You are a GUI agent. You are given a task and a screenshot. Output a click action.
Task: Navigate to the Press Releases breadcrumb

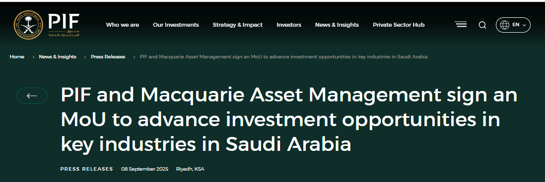[x=108, y=57]
